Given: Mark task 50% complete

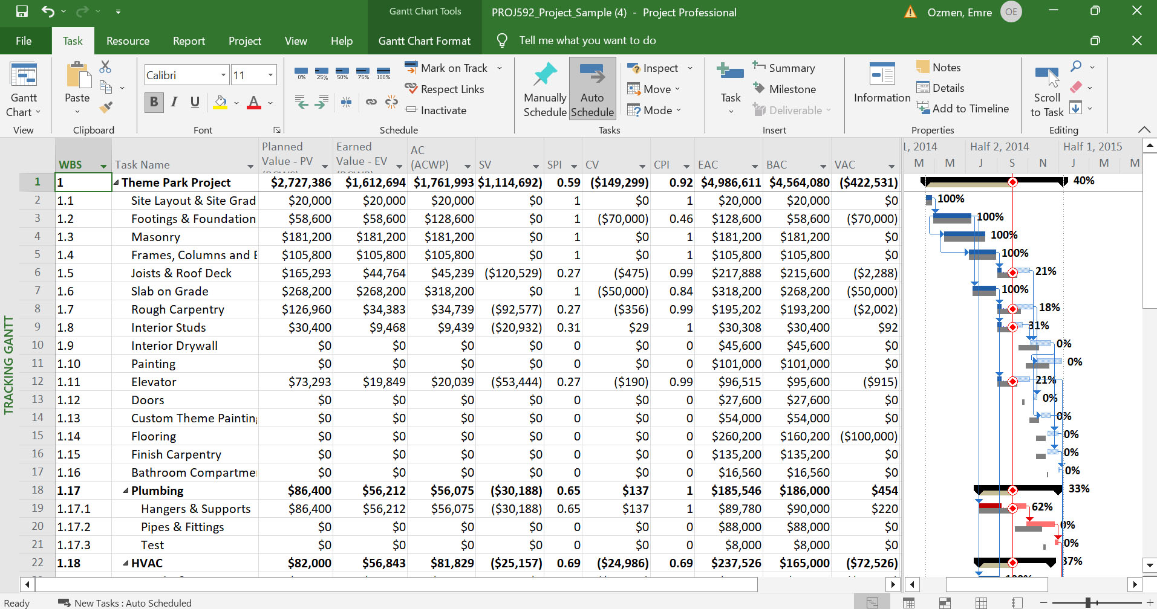Looking at the screenshot, I should pos(342,73).
